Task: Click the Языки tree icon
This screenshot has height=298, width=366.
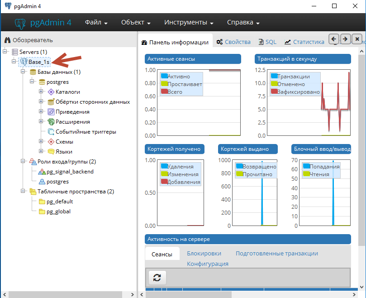Action: [x=51, y=152]
